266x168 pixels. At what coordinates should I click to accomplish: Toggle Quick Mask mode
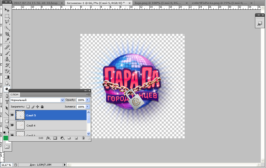(x=7, y=147)
